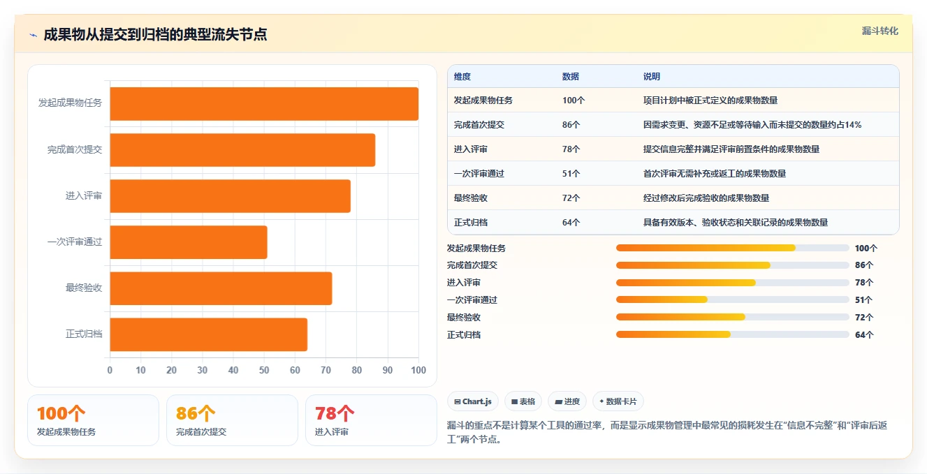Click the panel title 成果物从提交到归档的典型流失节点
This screenshot has width=927, height=474.
[x=155, y=35]
